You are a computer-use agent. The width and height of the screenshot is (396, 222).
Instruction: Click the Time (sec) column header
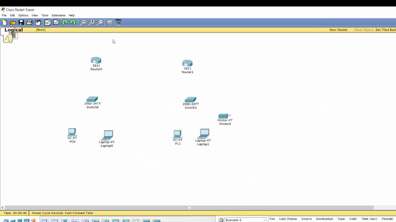[x=369, y=219]
